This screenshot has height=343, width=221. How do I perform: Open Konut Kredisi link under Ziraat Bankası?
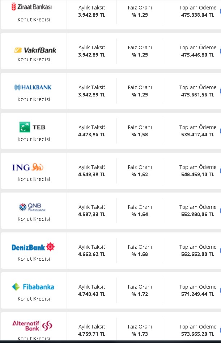pyautogui.click(x=34, y=20)
